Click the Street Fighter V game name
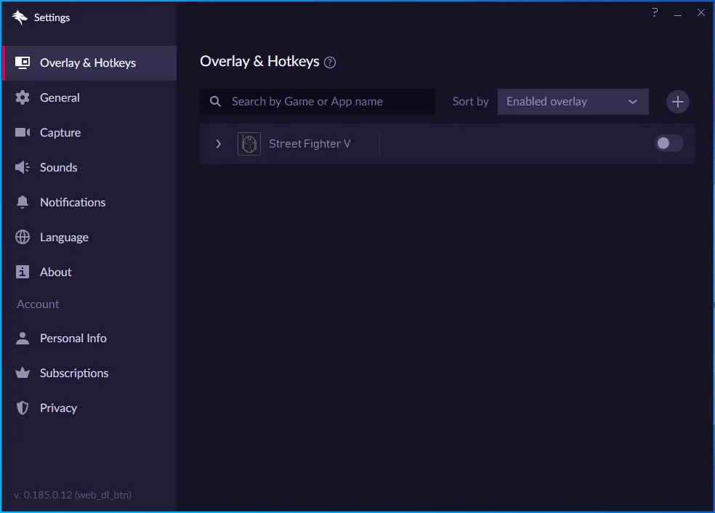This screenshot has width=715, height=513. tap(310, 144)
